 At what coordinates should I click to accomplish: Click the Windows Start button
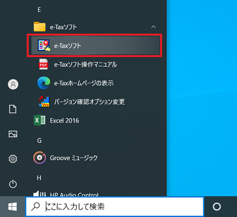(12, 207)
